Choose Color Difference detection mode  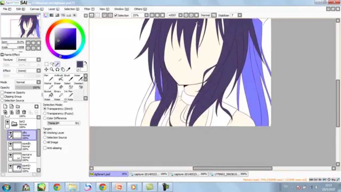[x=45, y=118]
